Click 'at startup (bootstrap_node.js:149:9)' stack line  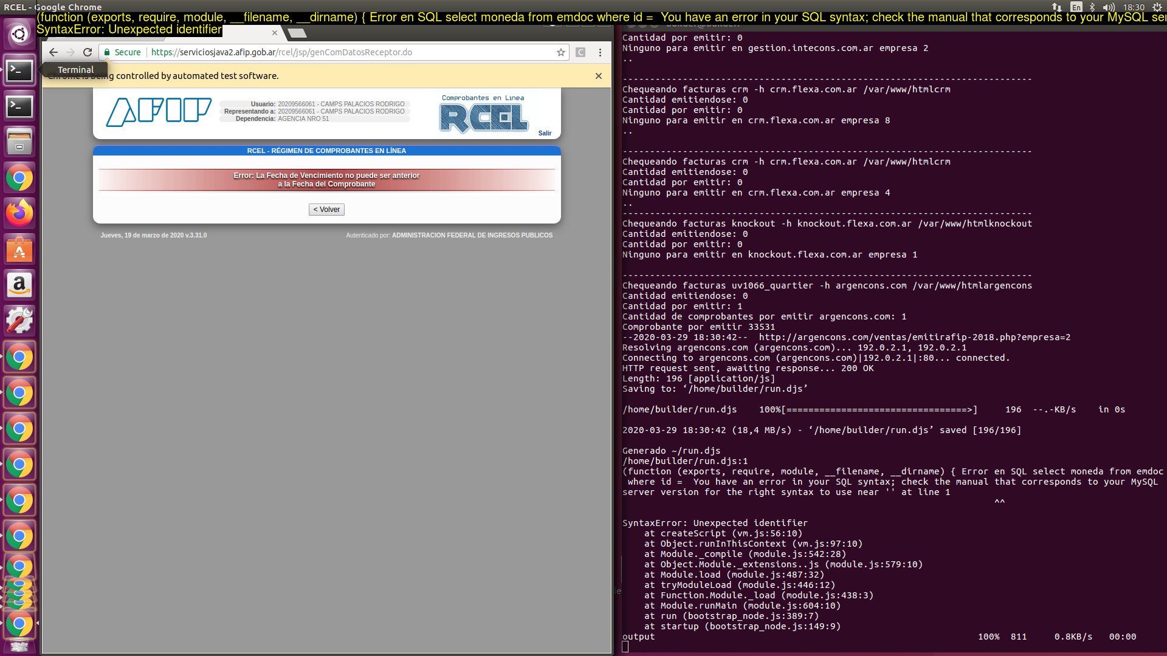click(743, 626)
